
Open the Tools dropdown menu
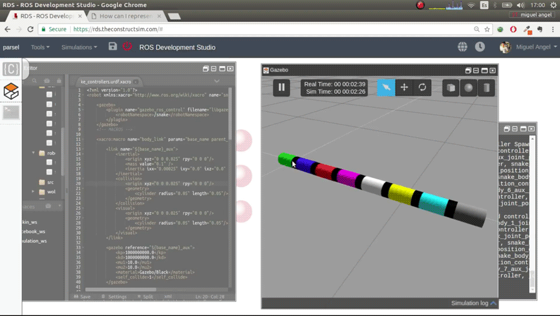(40, 47)
